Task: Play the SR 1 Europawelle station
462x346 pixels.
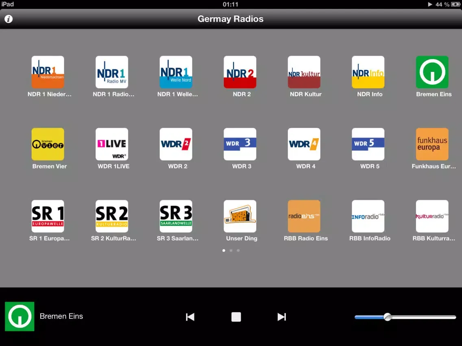Action: 48,216
